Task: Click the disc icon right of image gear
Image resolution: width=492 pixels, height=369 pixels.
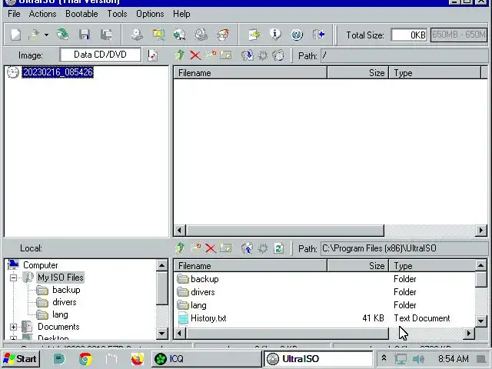Action: click(x=278, y=55)
